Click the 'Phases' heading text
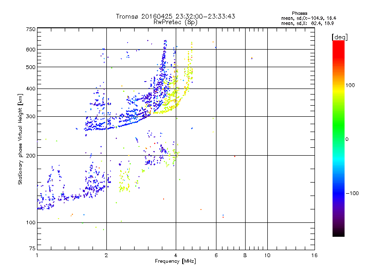Viewport: 370px width, 278px height. click(x=299, y=13)
